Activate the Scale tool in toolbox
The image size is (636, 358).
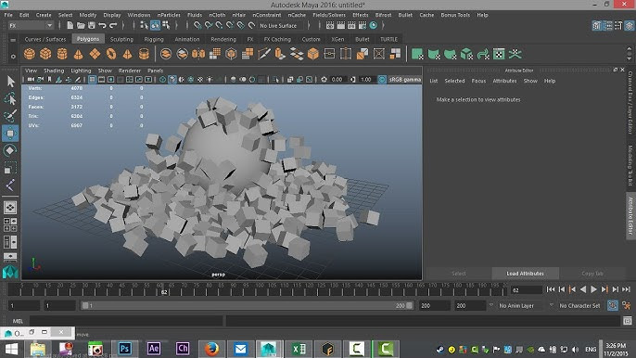[10, 168]
